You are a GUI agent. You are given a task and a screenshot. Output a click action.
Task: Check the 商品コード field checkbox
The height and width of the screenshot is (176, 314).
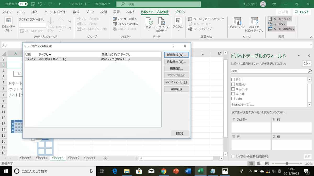click(233, 89)
